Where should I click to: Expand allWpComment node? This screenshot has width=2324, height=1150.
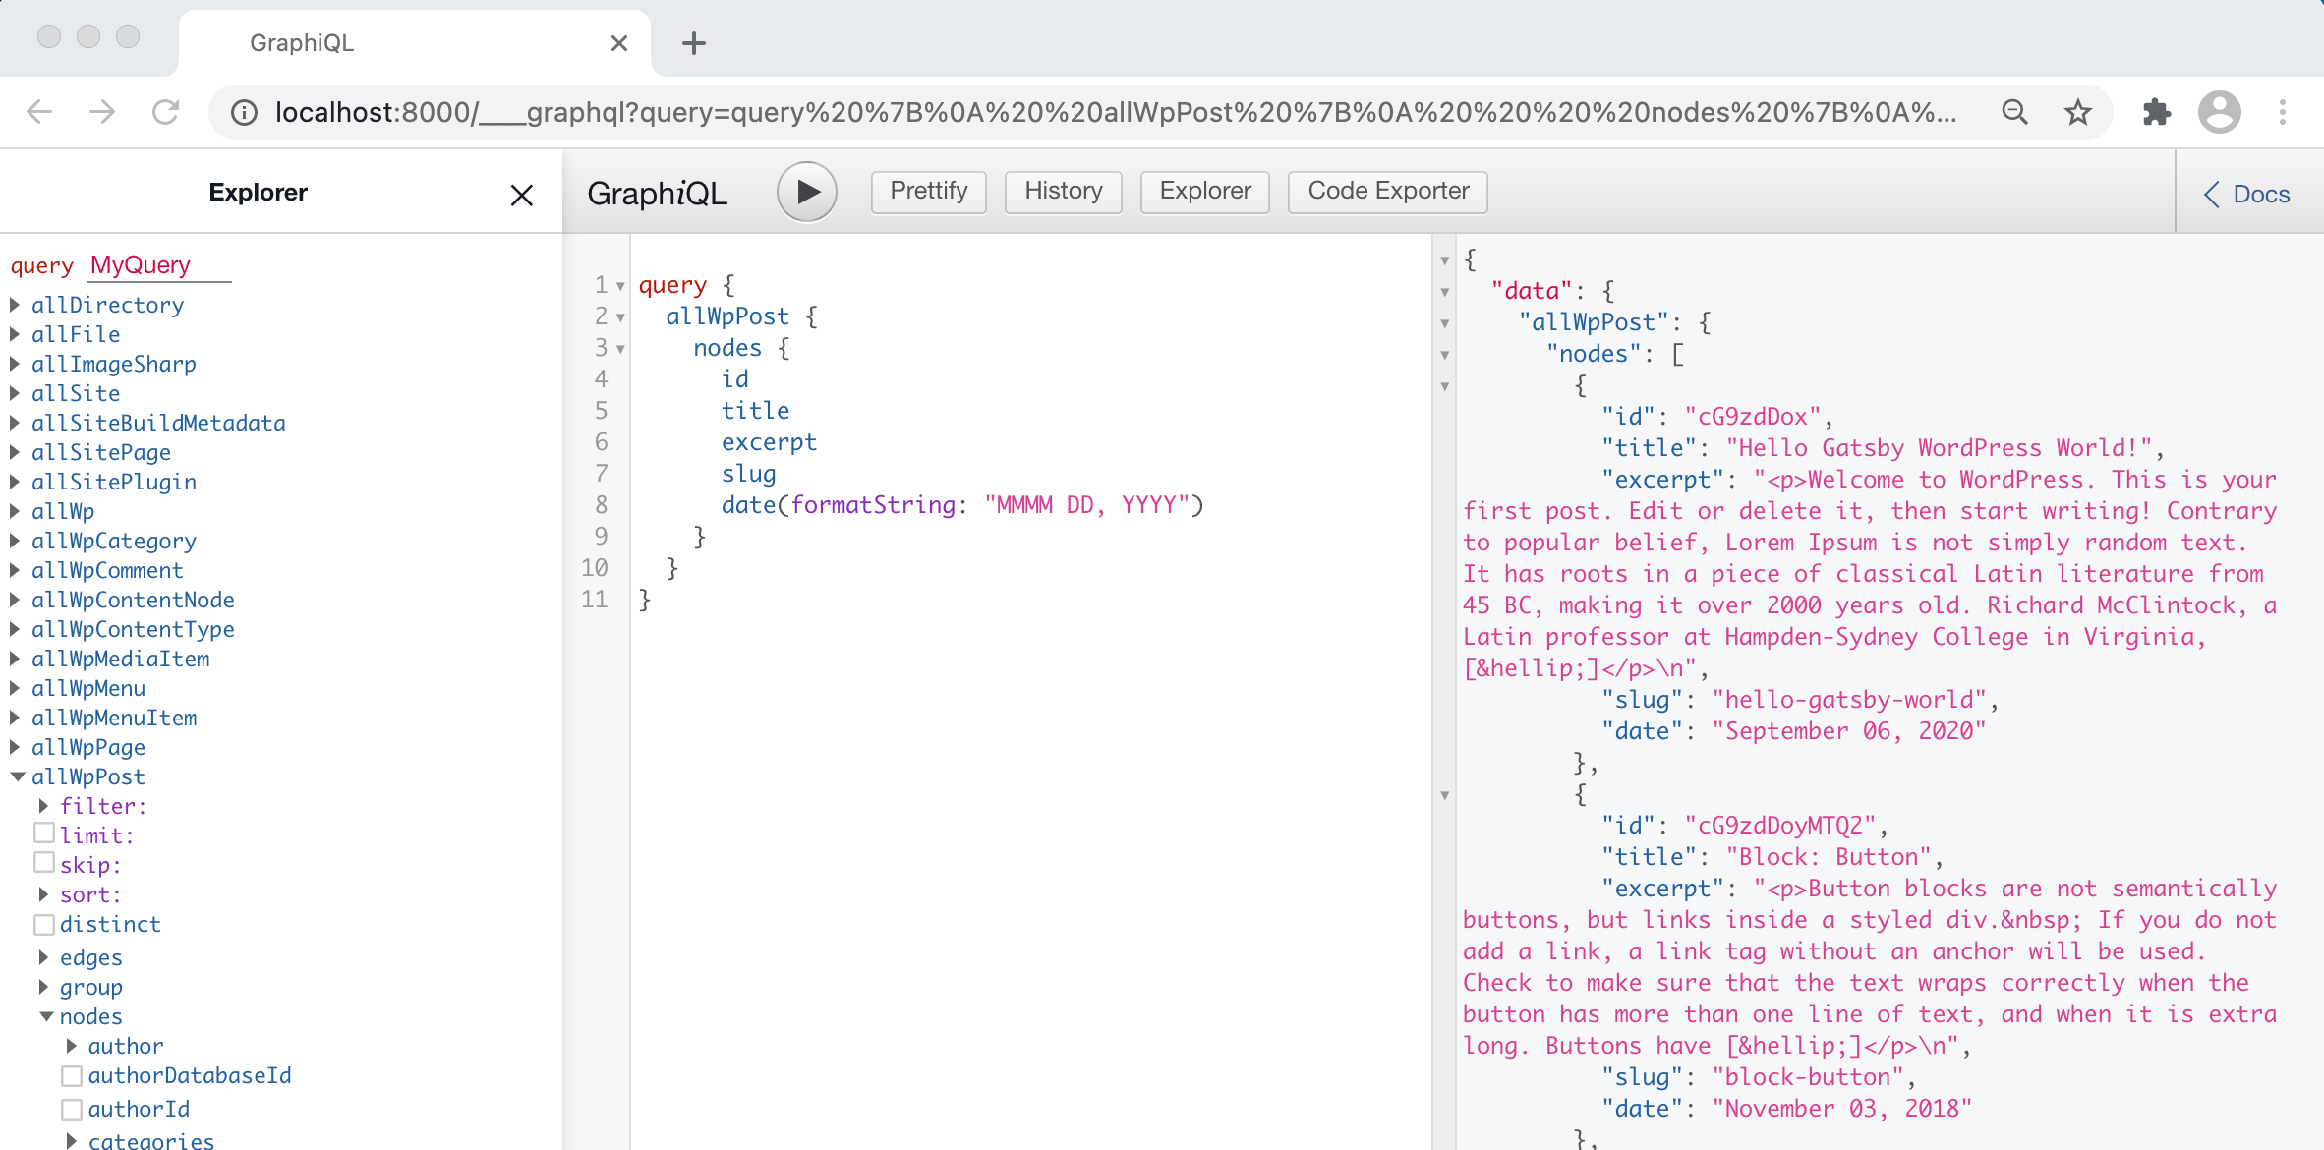[16, 570]
